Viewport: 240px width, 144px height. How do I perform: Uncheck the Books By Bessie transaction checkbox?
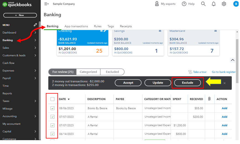52,108
